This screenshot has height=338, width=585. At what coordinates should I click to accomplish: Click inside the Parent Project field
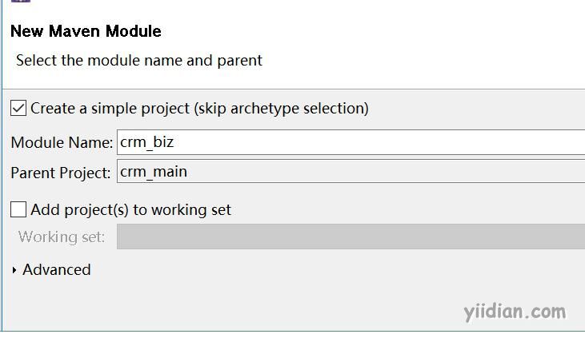(x=351, y=172)
